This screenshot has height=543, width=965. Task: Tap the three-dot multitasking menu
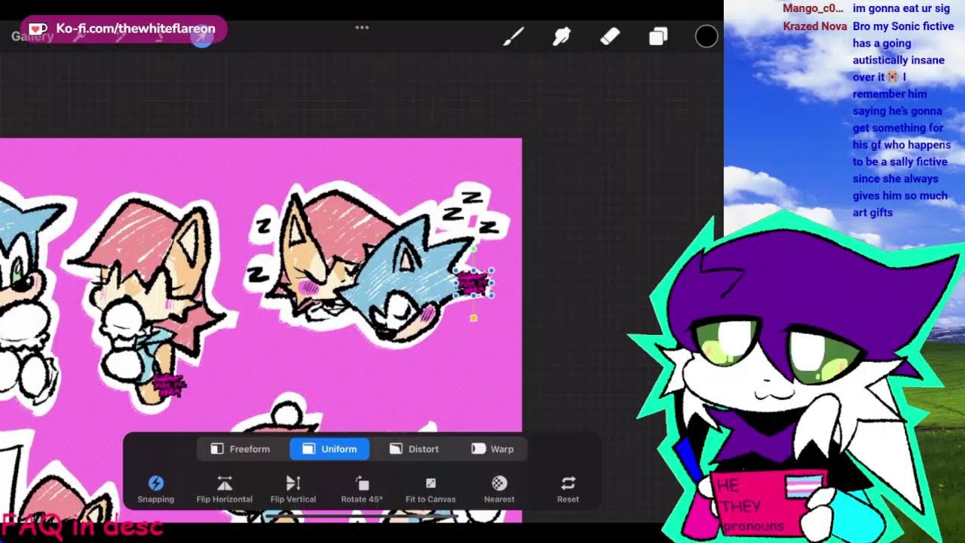coord(362,28)
